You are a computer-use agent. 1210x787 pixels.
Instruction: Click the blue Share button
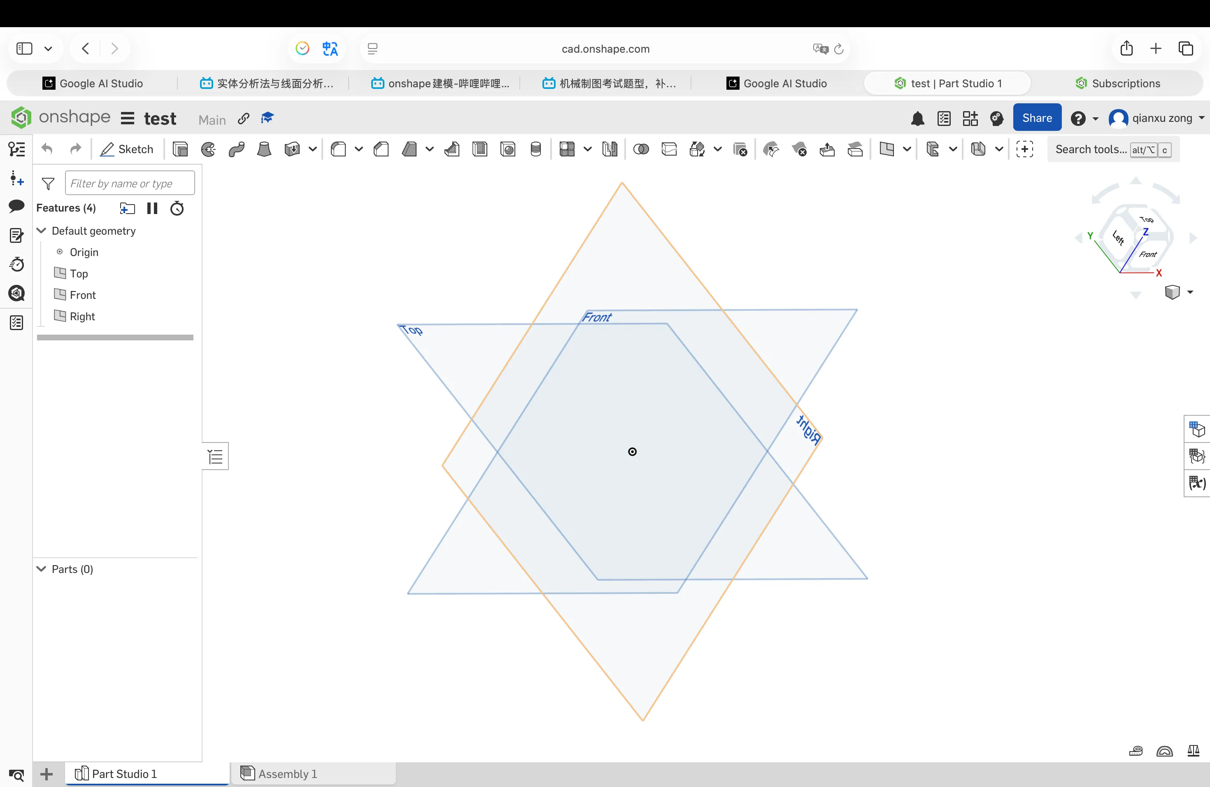point(1037,118)
